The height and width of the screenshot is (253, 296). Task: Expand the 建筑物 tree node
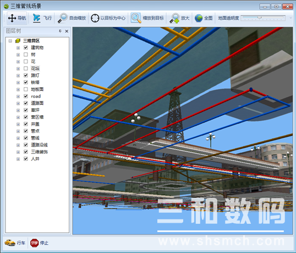click(x=18, y=48)
